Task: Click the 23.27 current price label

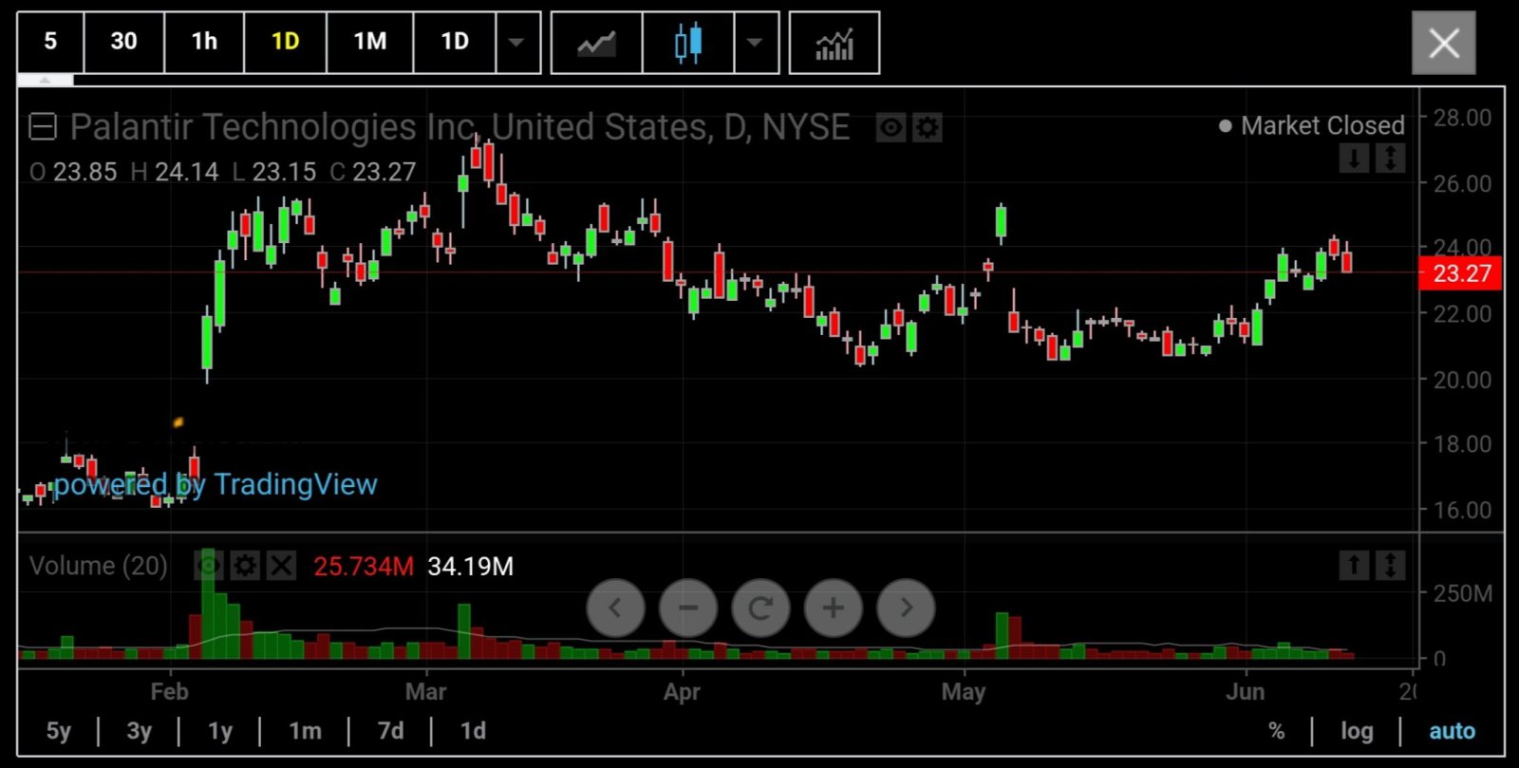Action: coord(1461,273)
